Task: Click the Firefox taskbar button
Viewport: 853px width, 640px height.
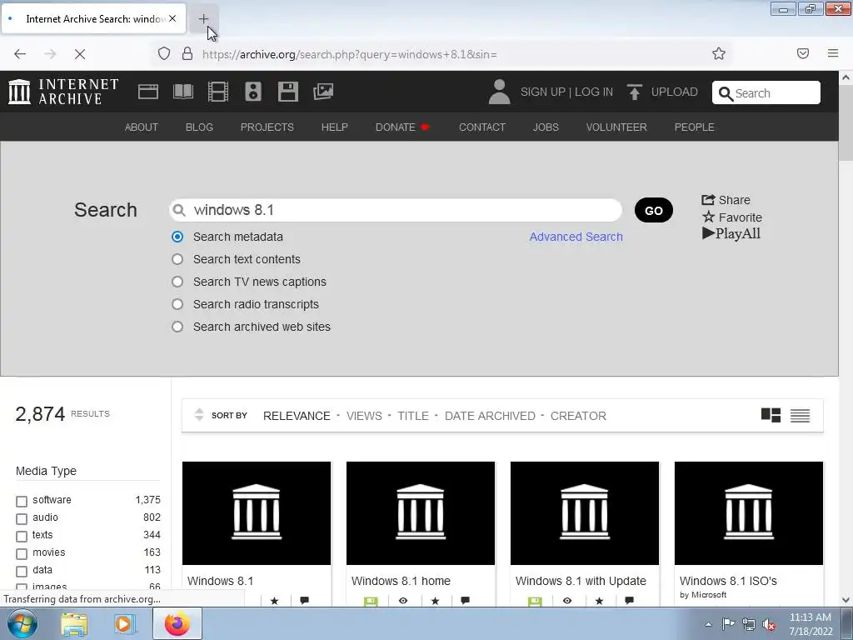Action: coord(177,624)
